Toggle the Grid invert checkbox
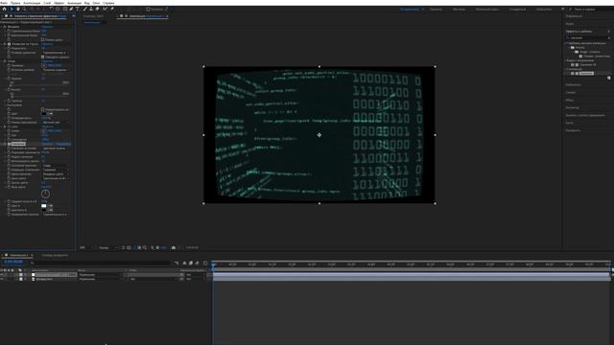Viewport: 614px width, 345px height. 42,109
